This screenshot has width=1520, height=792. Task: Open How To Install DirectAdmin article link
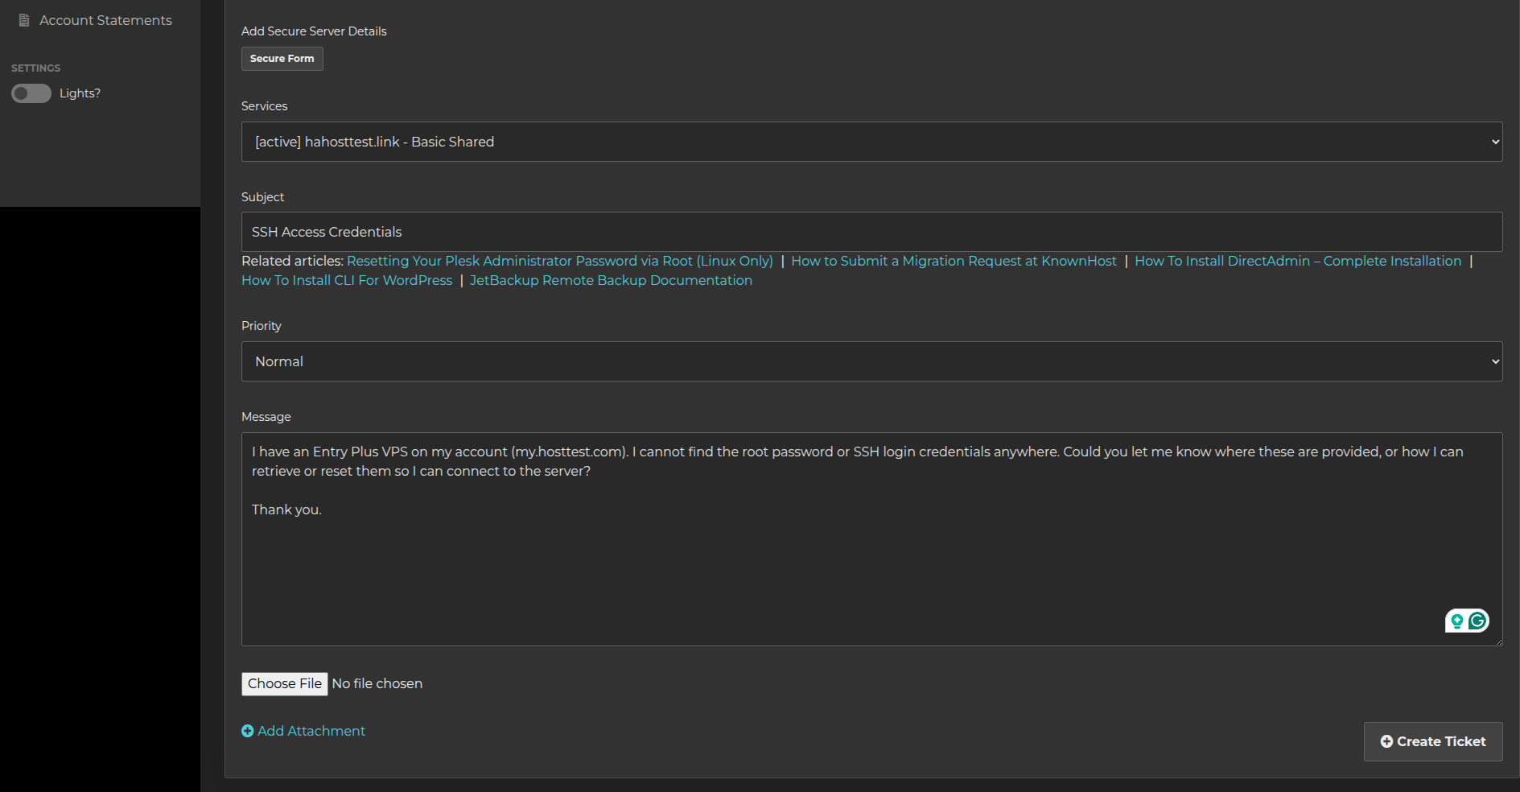tap(1298, 261)
